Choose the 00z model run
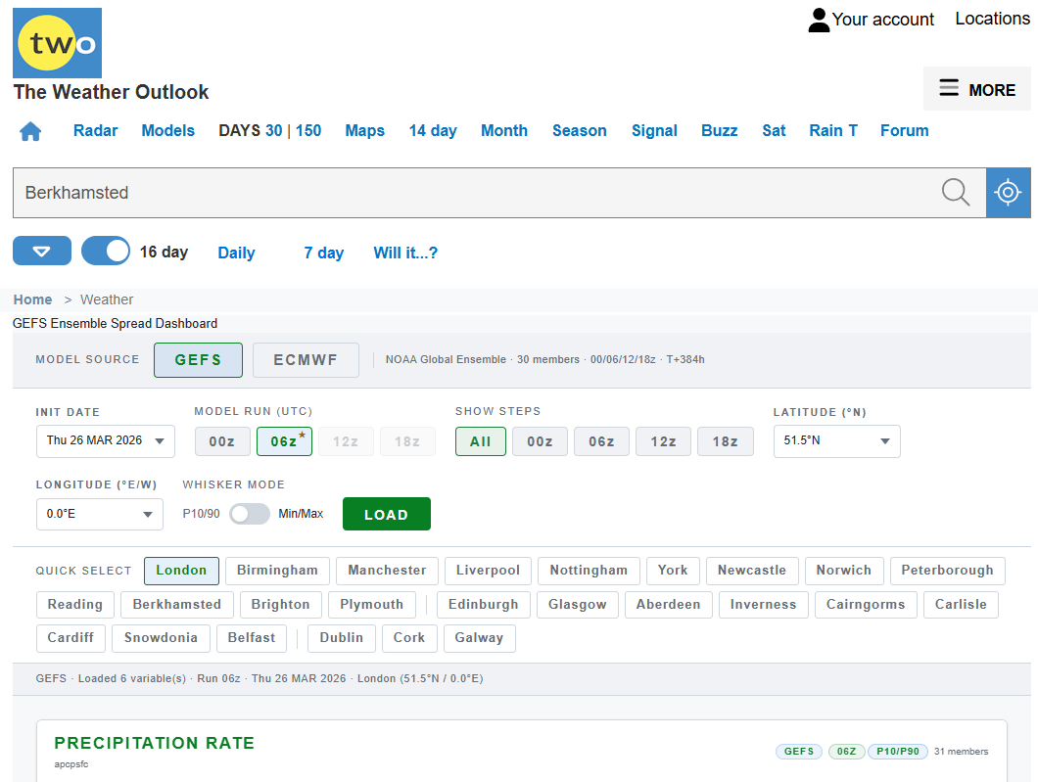This screenshot has height=782, width=1038. coord(222,441)
